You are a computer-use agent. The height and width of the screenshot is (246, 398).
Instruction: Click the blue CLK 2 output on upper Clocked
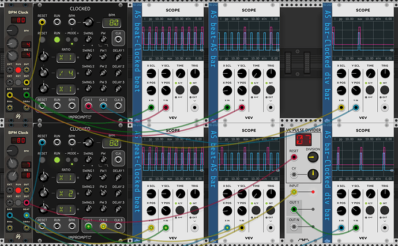[x=103, y=106]
